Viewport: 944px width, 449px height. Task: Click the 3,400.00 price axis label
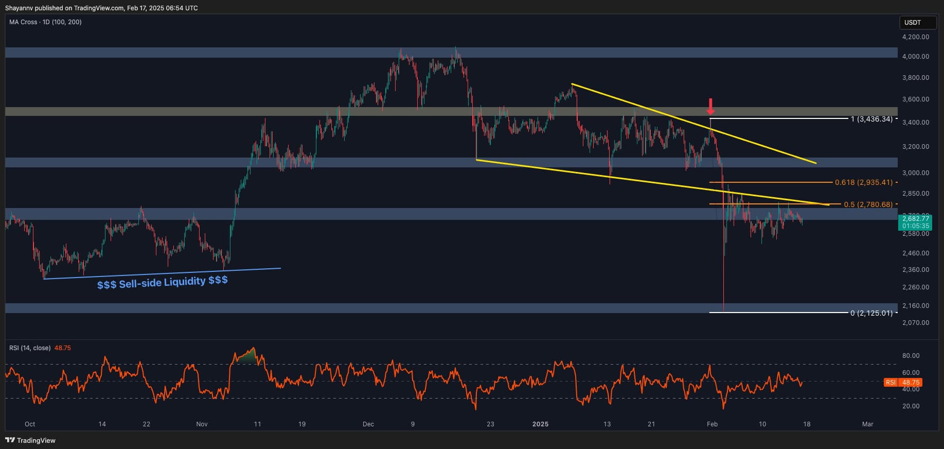pyautogui.click(x=915, y=123)
